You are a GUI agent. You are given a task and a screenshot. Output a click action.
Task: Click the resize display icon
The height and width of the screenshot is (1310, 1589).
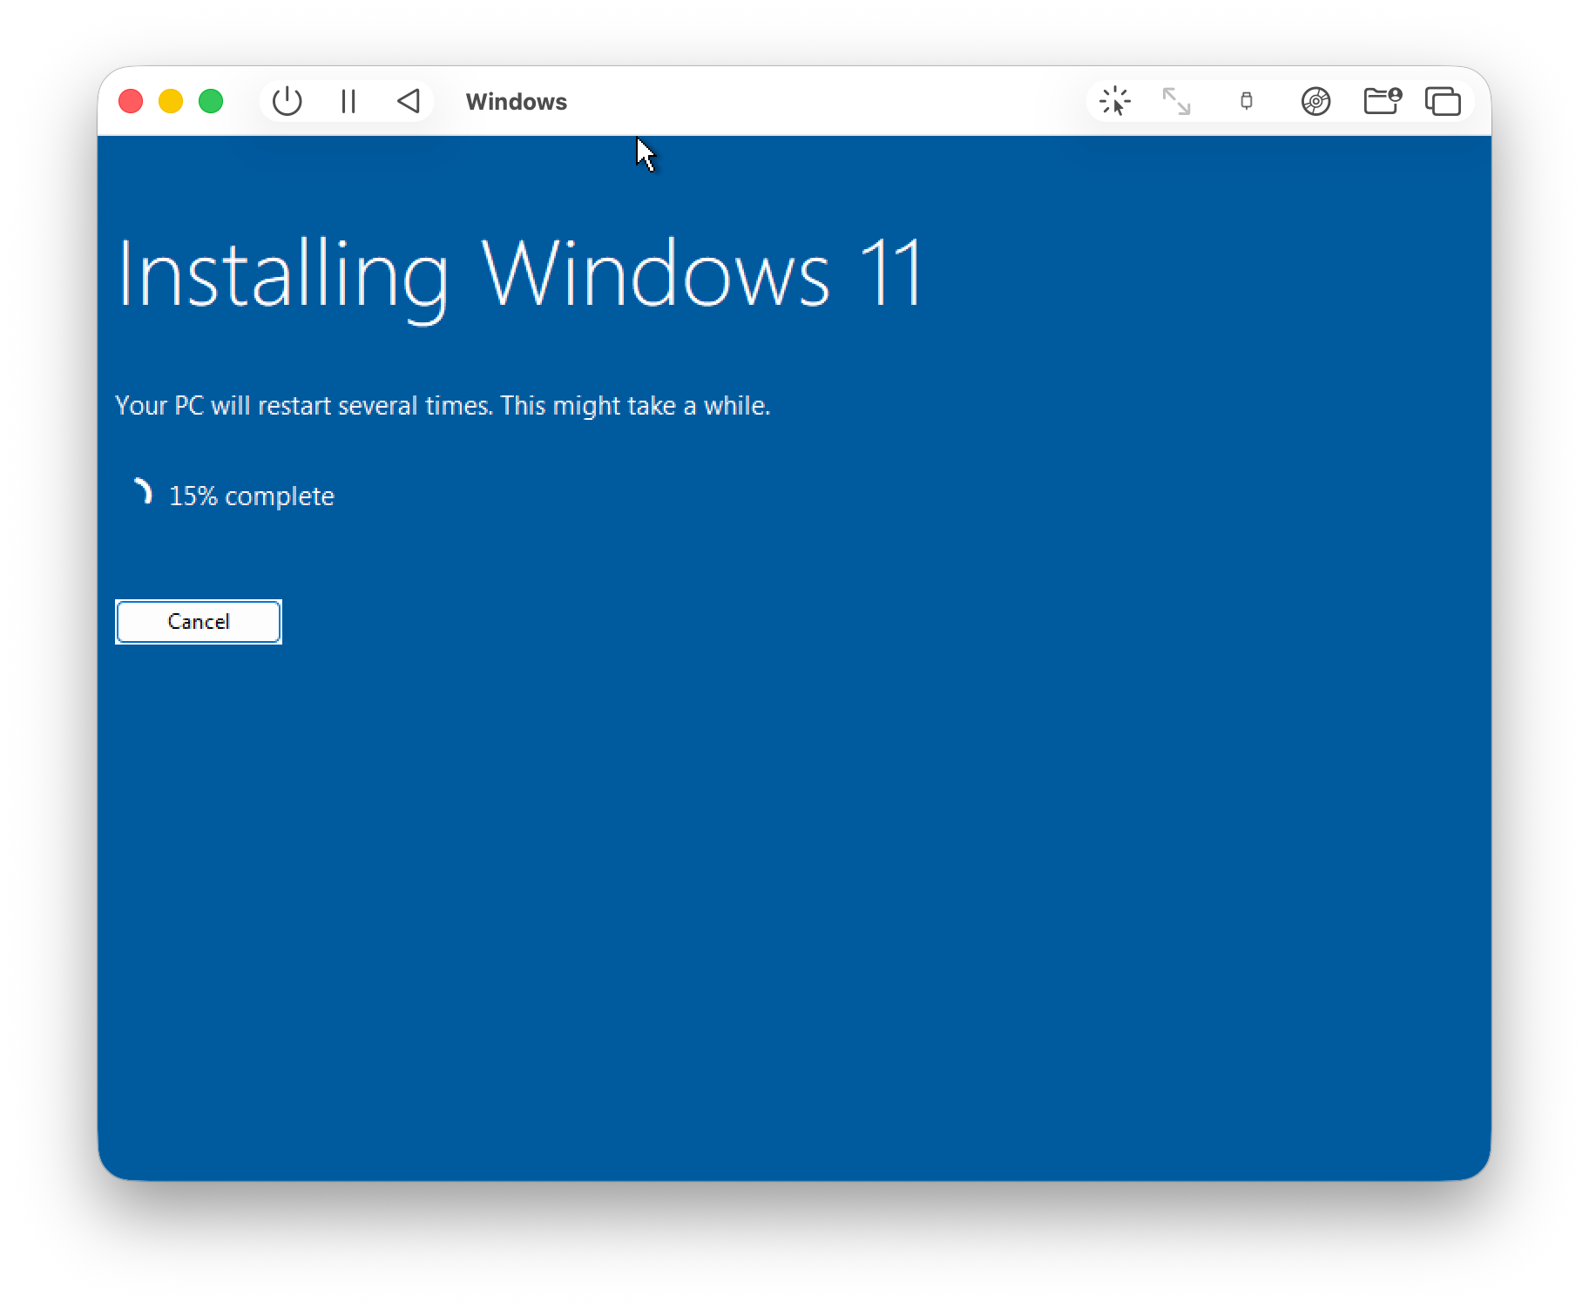[x=1177, y=101]
